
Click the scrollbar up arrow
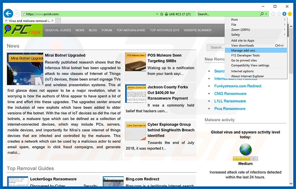click(291, 27)
